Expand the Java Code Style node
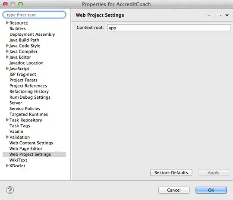Viewport: 233px width, 200px height. [7, 46]
